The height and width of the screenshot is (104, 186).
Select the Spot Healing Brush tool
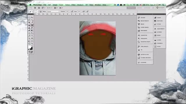29,25
